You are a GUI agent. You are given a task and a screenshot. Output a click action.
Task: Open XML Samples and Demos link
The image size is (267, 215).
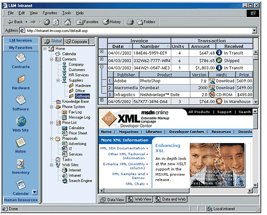(128, 176)
